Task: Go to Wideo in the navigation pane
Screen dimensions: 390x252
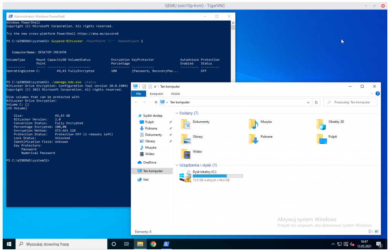Action: coord(149,154)
